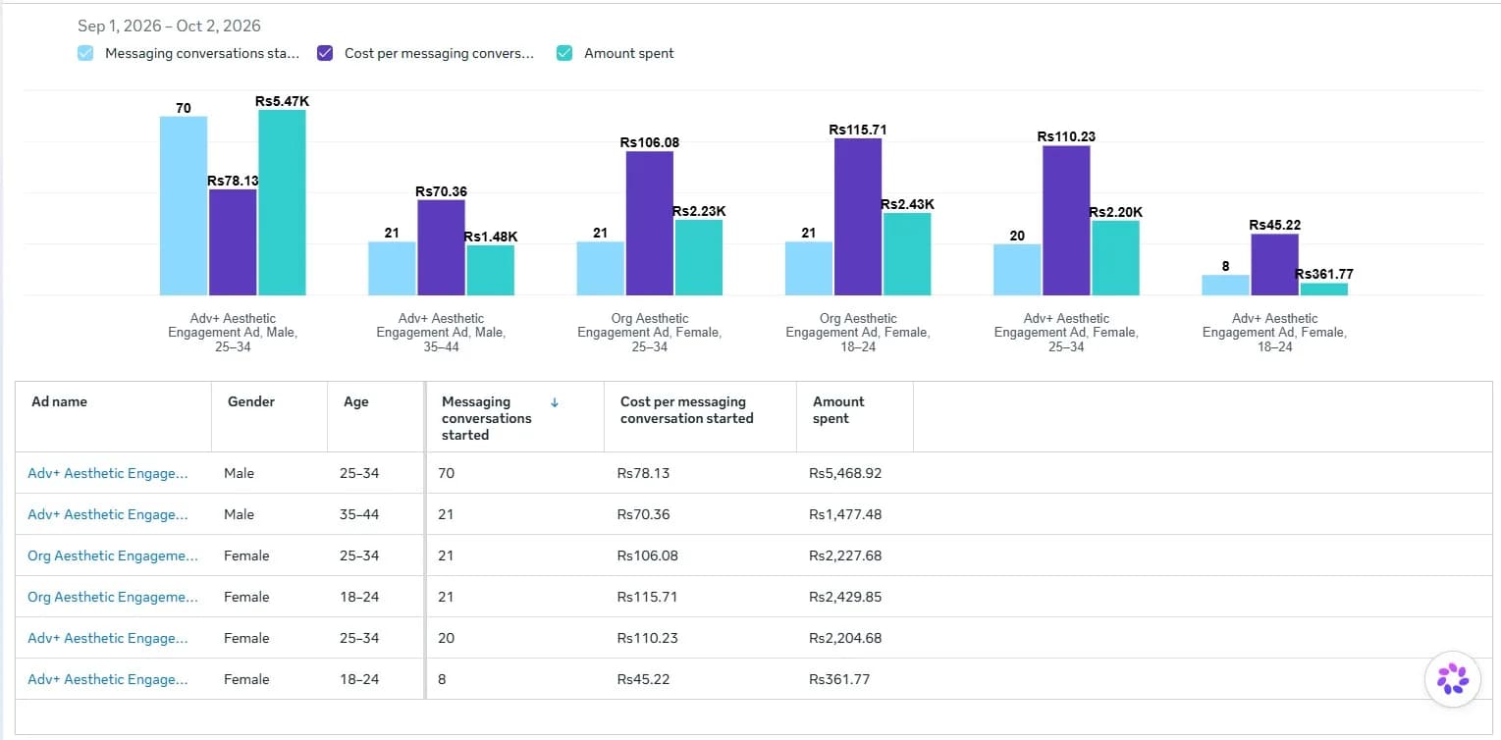Viewport: 1501px width, 740px height.
Task: Open the Adv+ Aesthetic ad link for Male 25–34
Action: pyautogui.click(x=108, y=473)
